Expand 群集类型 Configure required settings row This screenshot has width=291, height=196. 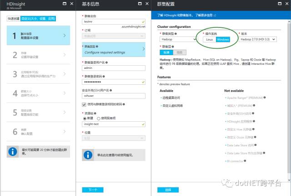(114, 50)
